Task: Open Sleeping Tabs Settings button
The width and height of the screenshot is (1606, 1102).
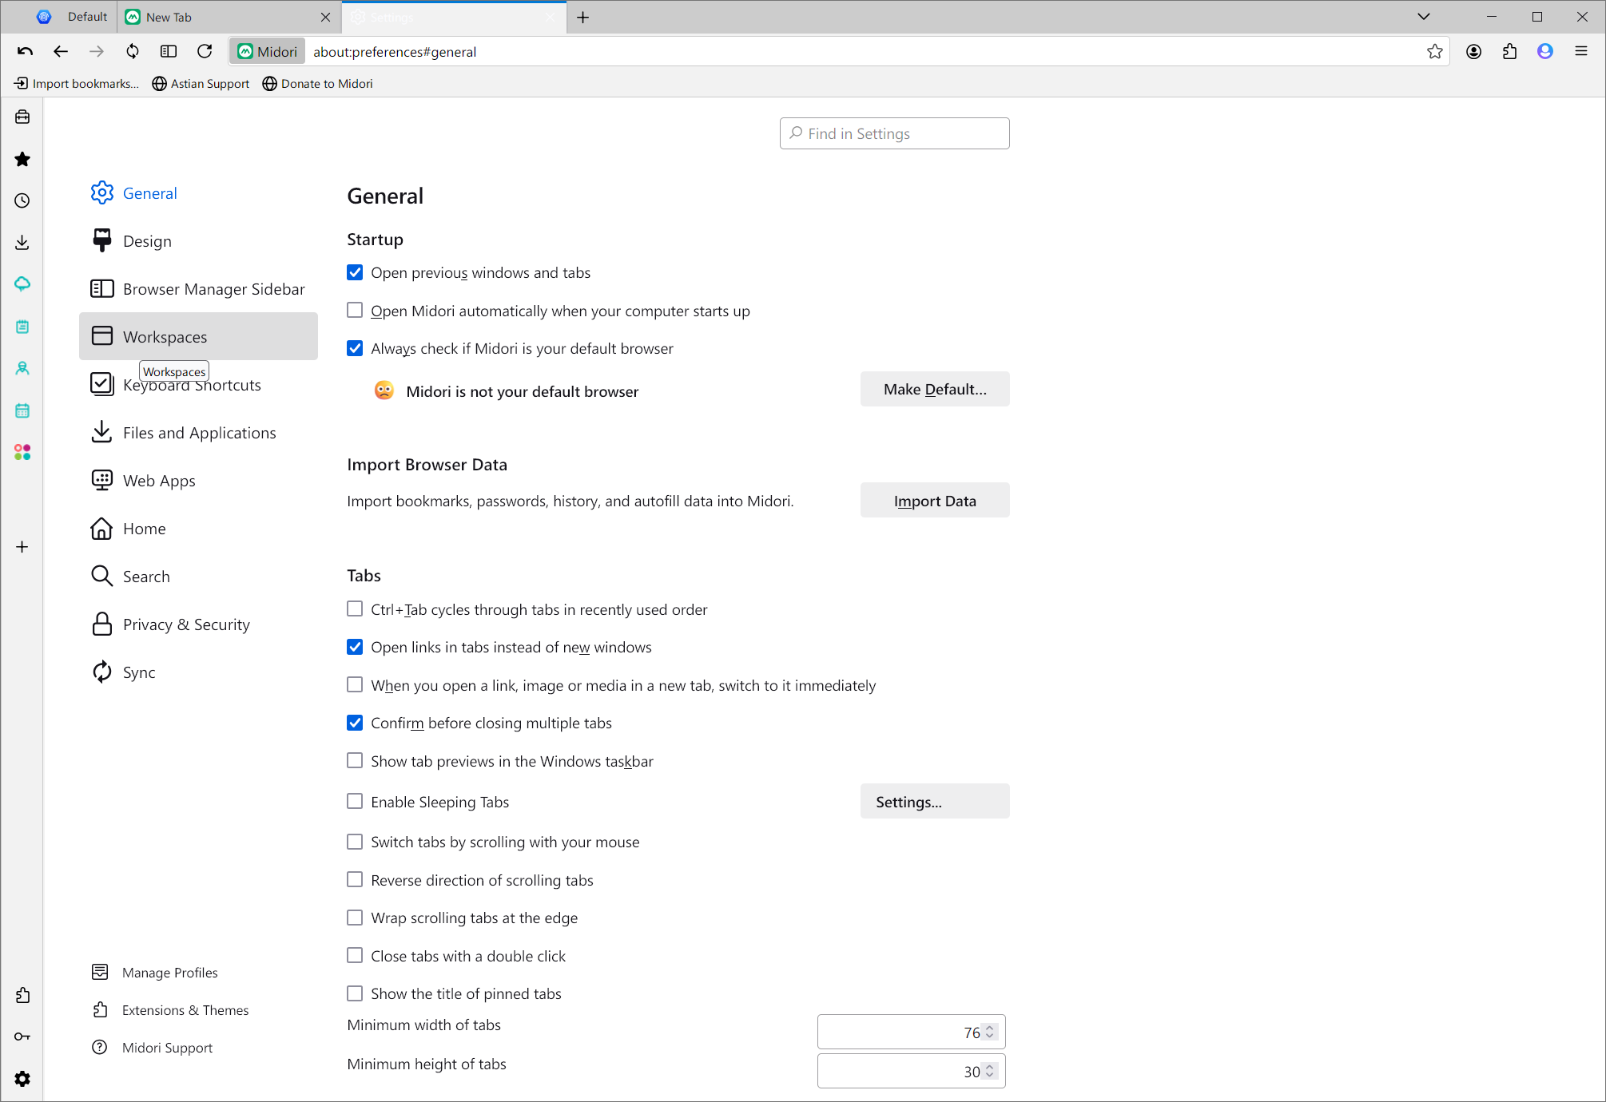Action: (935, 801)
